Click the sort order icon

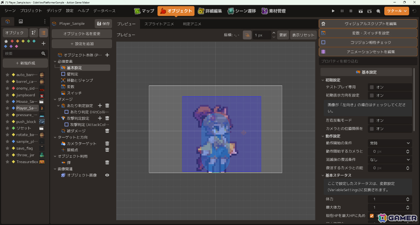pos(34,32)
